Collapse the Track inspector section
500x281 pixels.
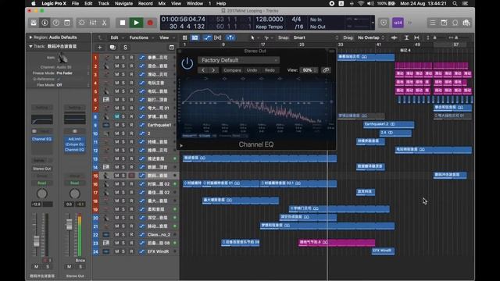coord(30,46)
